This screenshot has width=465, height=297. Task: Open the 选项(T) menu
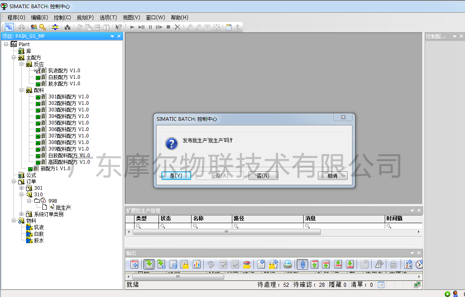[108, 18]
